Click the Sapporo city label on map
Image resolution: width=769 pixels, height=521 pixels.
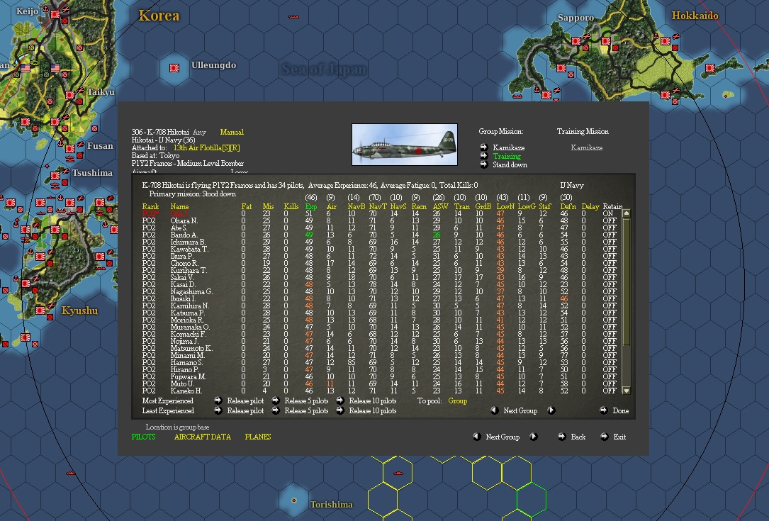pos(576,18)
